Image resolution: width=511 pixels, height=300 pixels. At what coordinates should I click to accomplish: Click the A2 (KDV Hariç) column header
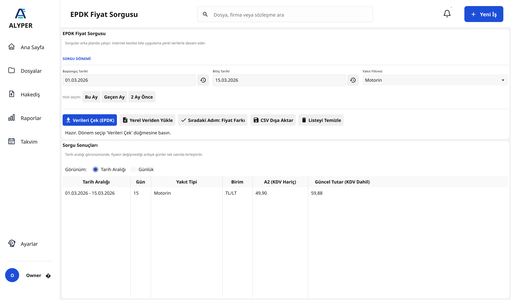click(280, 182)
